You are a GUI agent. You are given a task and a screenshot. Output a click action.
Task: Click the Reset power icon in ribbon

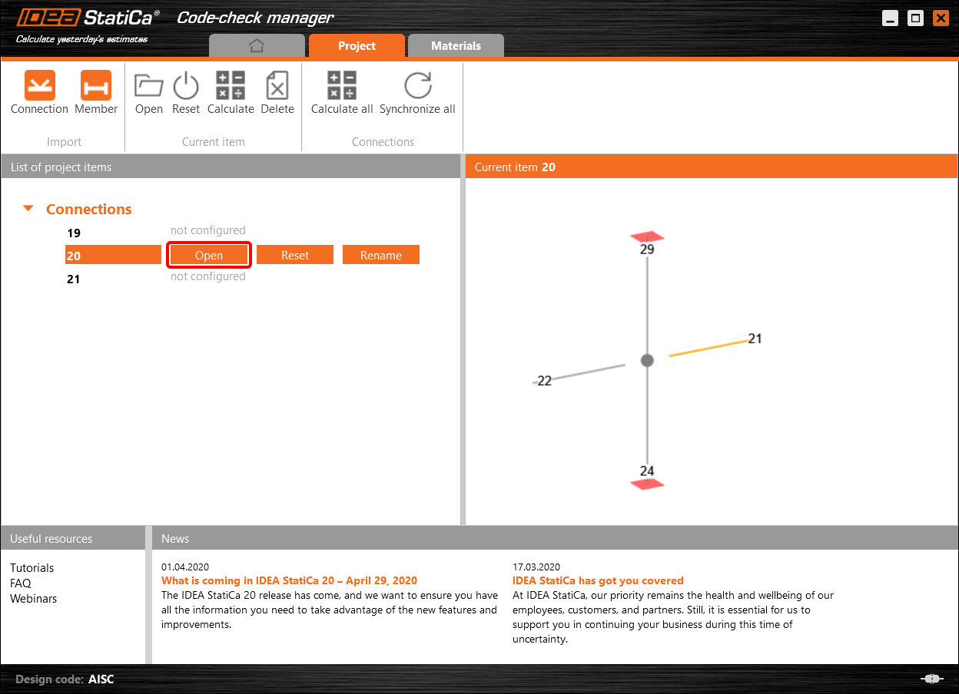click(x=186, y=85)
